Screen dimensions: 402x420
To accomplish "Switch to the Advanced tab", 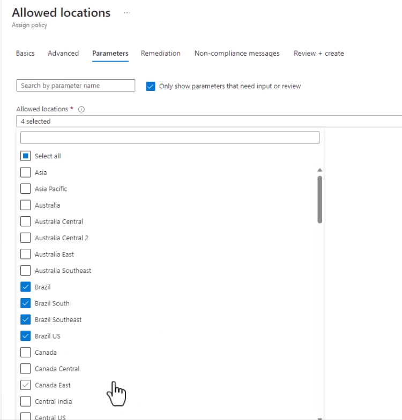I will [63, 54].
